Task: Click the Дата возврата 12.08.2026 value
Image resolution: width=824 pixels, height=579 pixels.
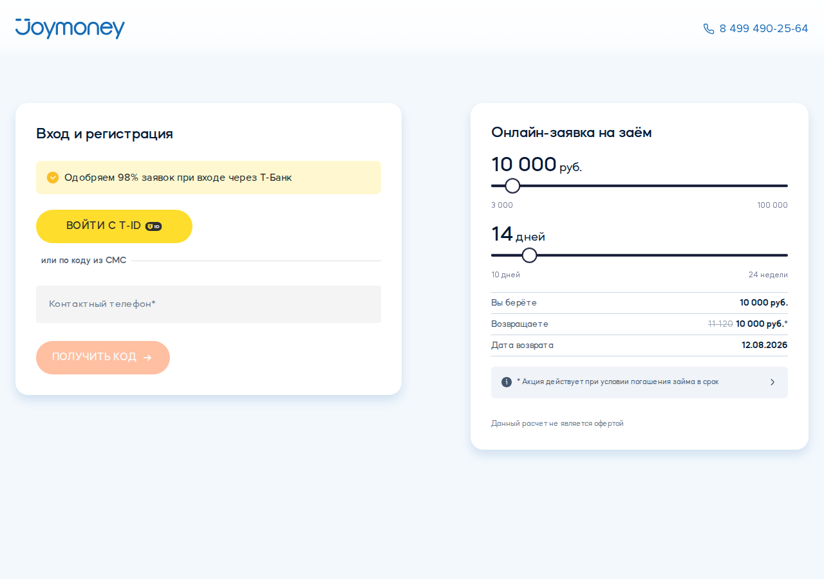Action: pos(765,345)
